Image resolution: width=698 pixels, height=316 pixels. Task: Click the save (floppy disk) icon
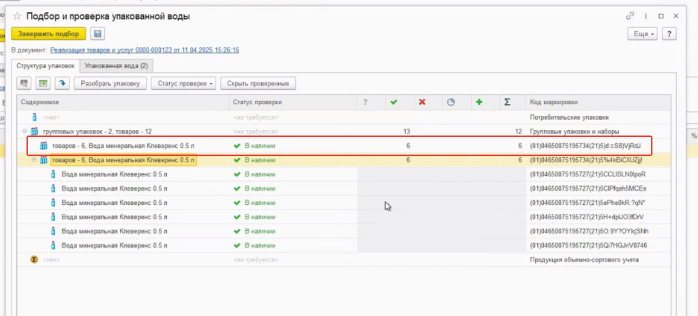pos(97,33)
